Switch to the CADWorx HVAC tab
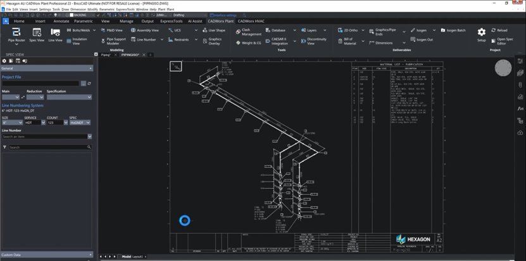The width and height of the screenshot is (526, 261). click(251, 21)
